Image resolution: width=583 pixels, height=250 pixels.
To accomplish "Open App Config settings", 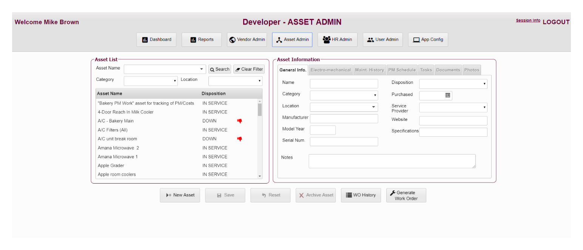I will coord(428,40).
